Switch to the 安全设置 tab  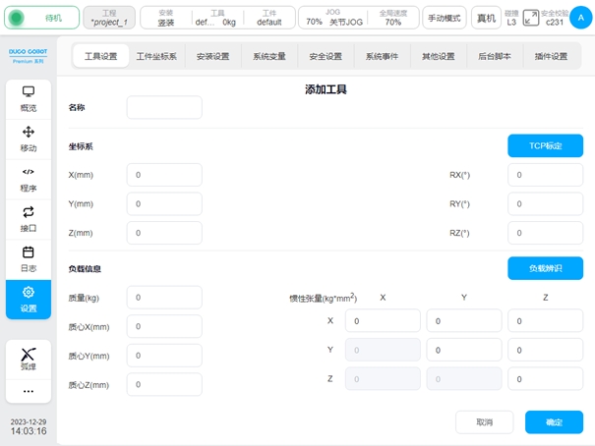326,57
